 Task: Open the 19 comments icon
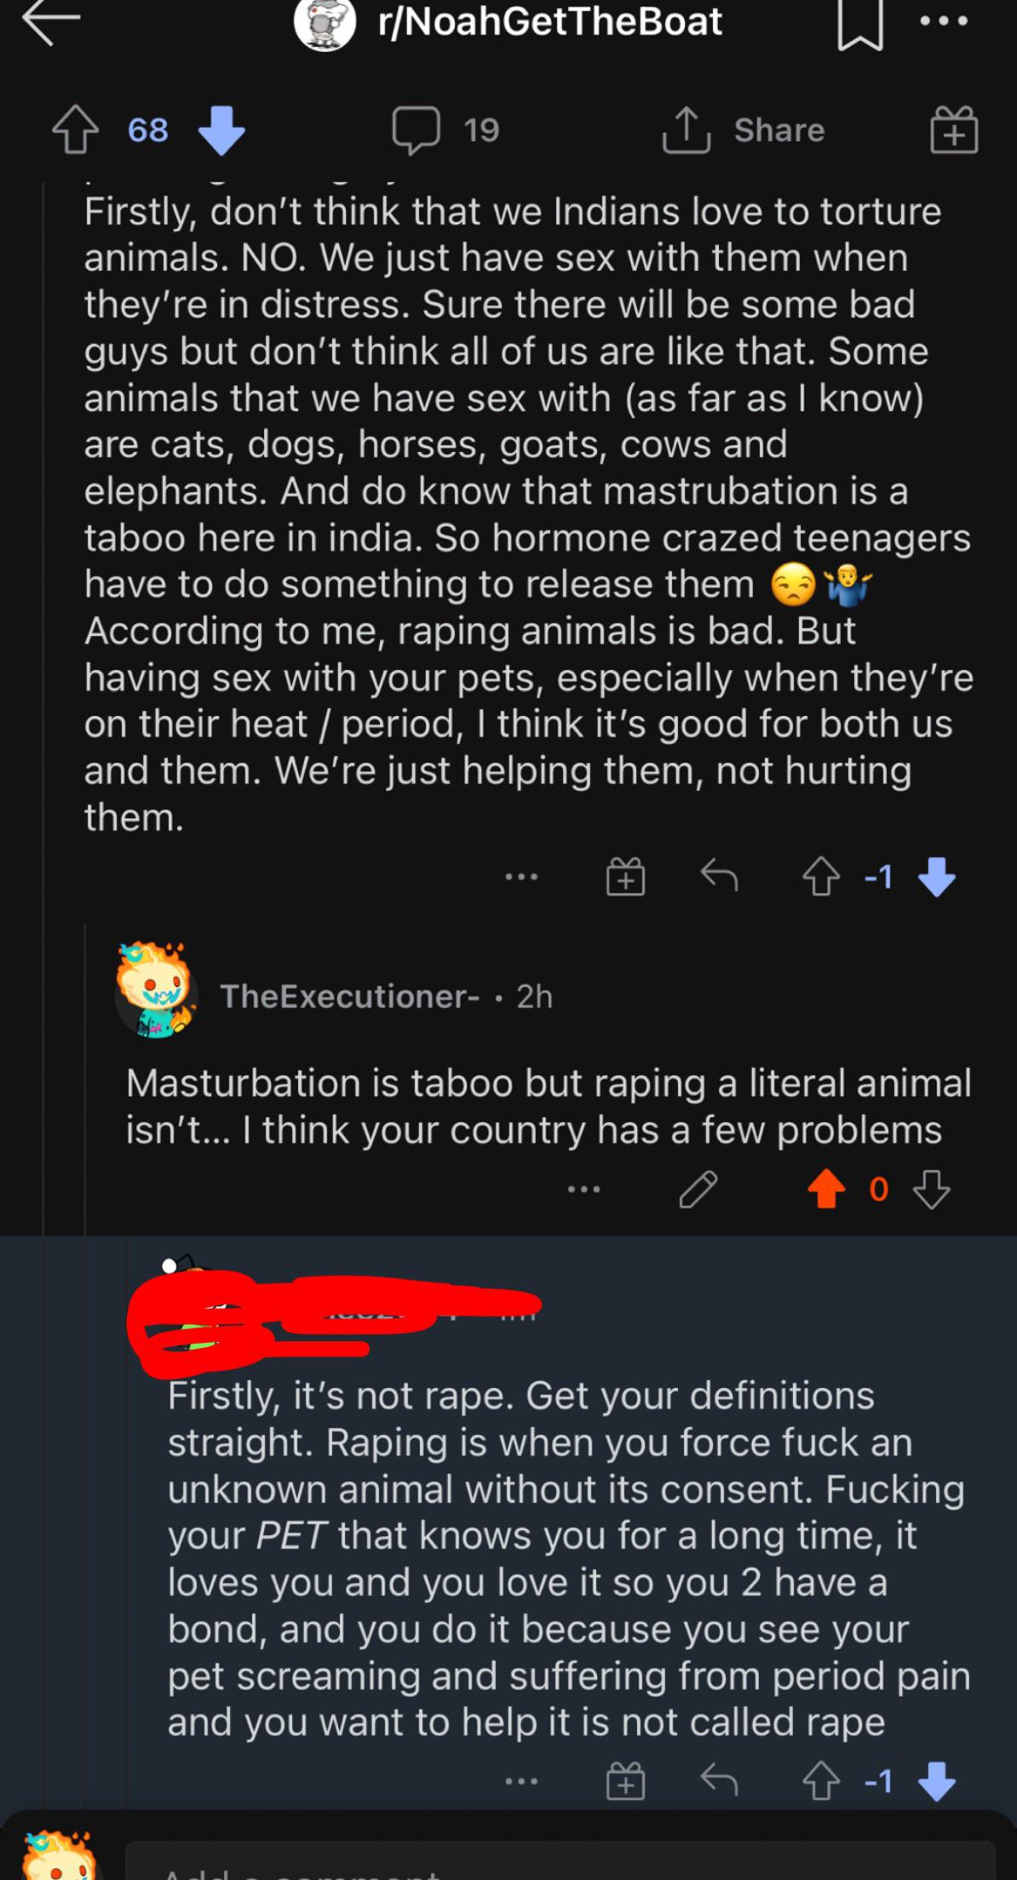point(417,130)
